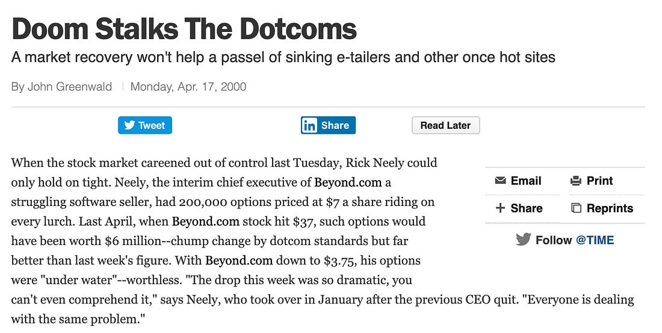Click the Reprints pages icon

(576, 208)
